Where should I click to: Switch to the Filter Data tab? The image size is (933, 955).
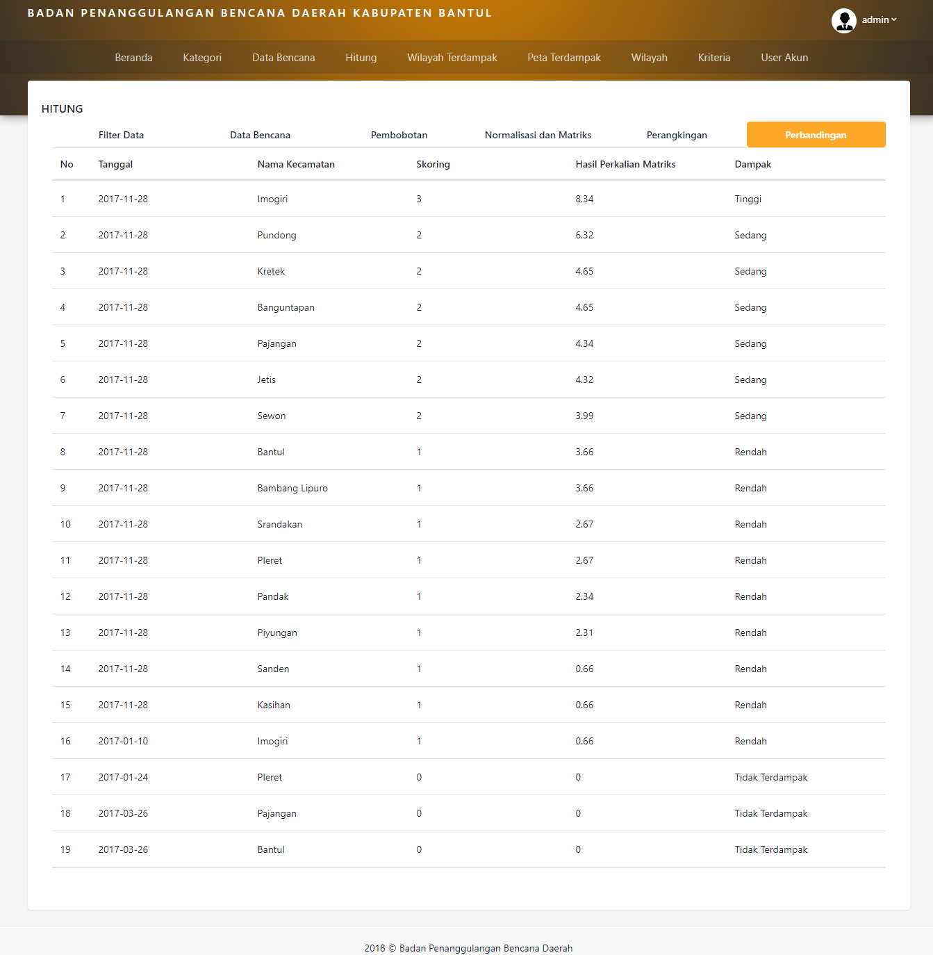121,135
